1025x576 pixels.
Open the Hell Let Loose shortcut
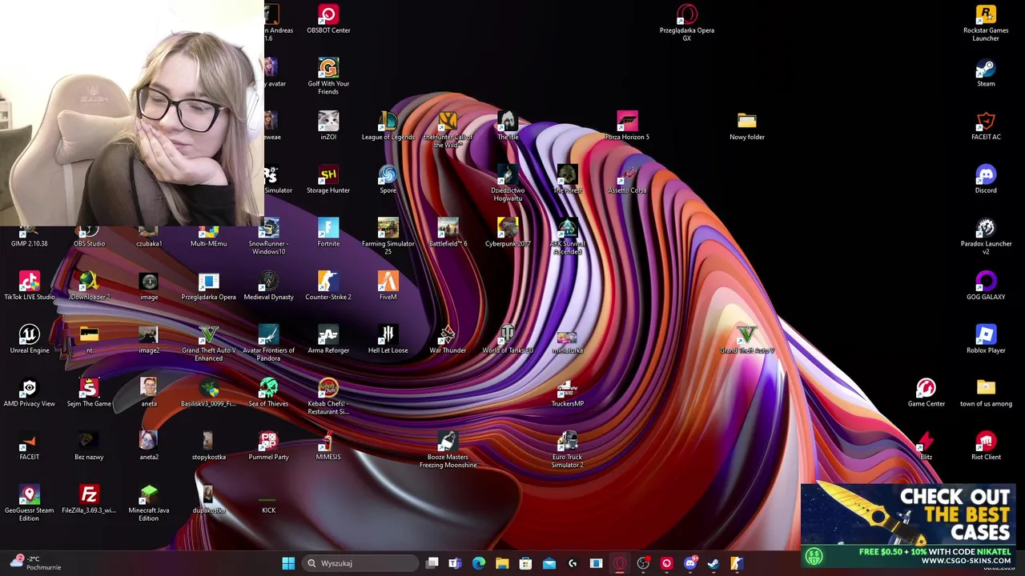click(388, 340)
